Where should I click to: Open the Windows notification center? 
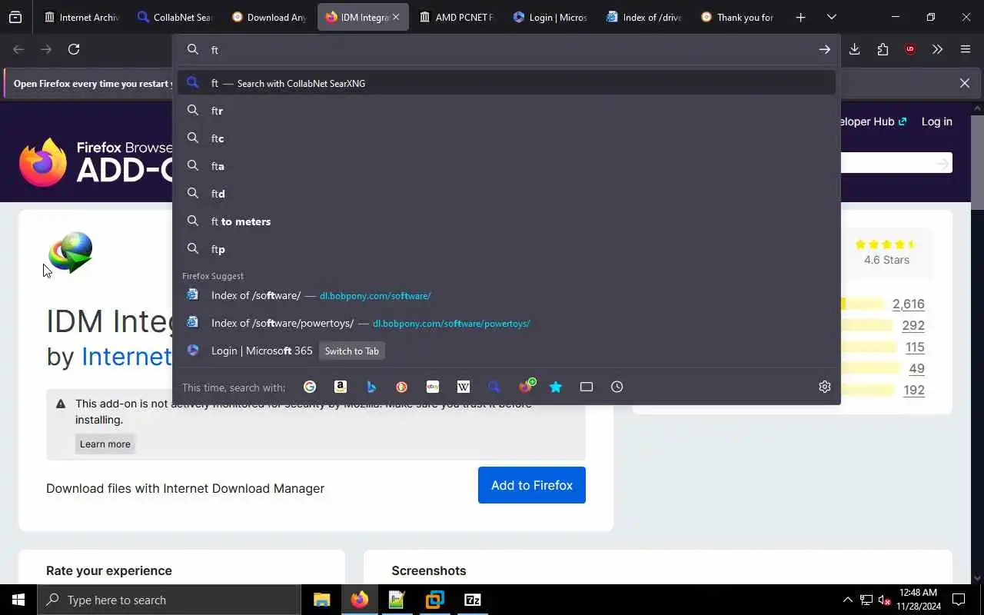click(x=959, y=600)
